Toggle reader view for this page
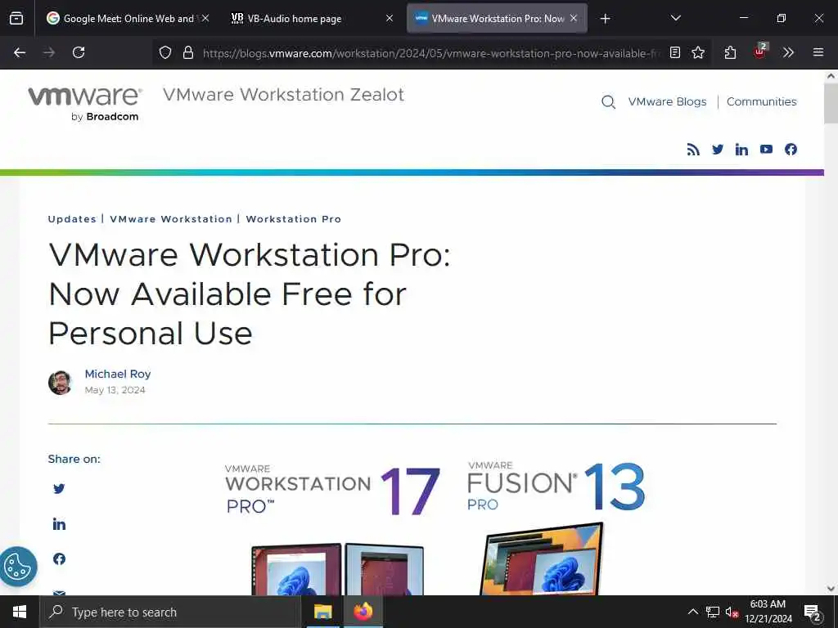Image resolution: width=838 pixels, height=628 pixels. [x=675, y=52]
